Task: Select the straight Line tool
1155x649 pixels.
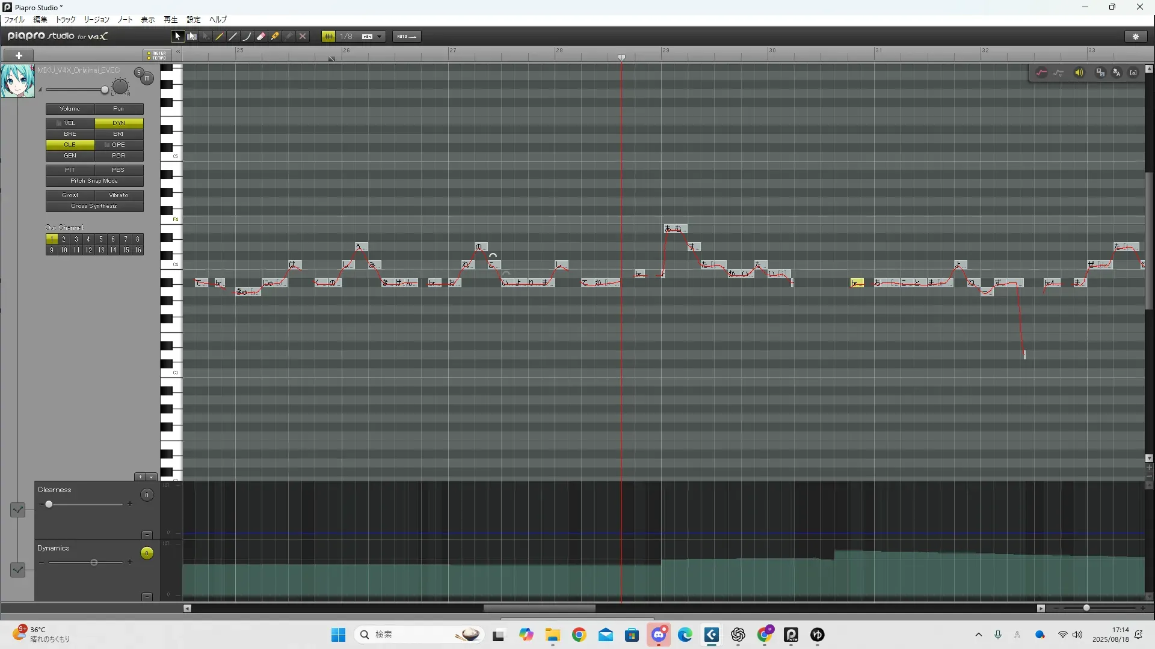Action: tap(233, 37)
